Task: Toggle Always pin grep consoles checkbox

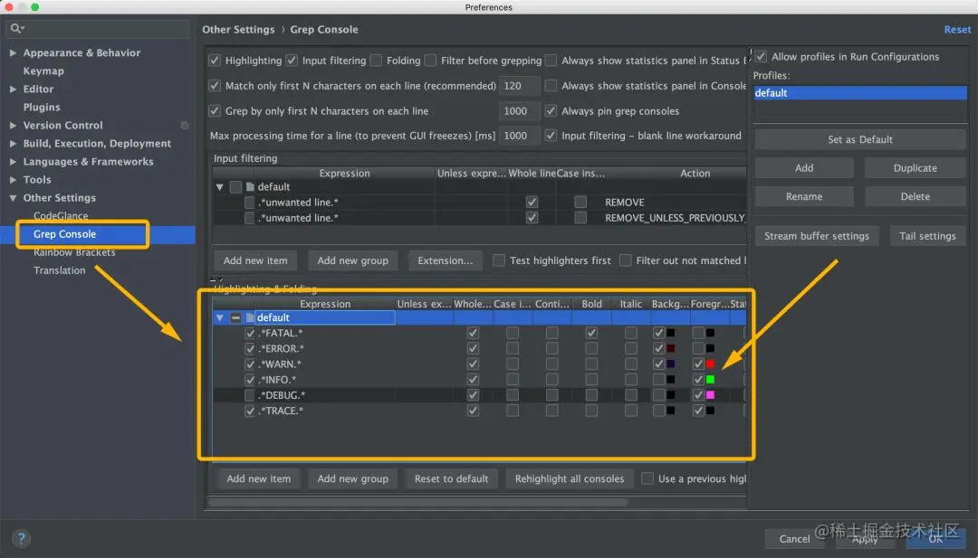Action: [551, 111]
